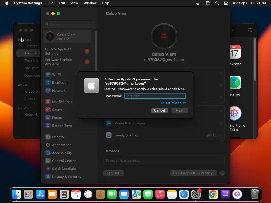Open Clock app in the Dock
This screenshot has height=203, width=271.
tap(88, 194)
